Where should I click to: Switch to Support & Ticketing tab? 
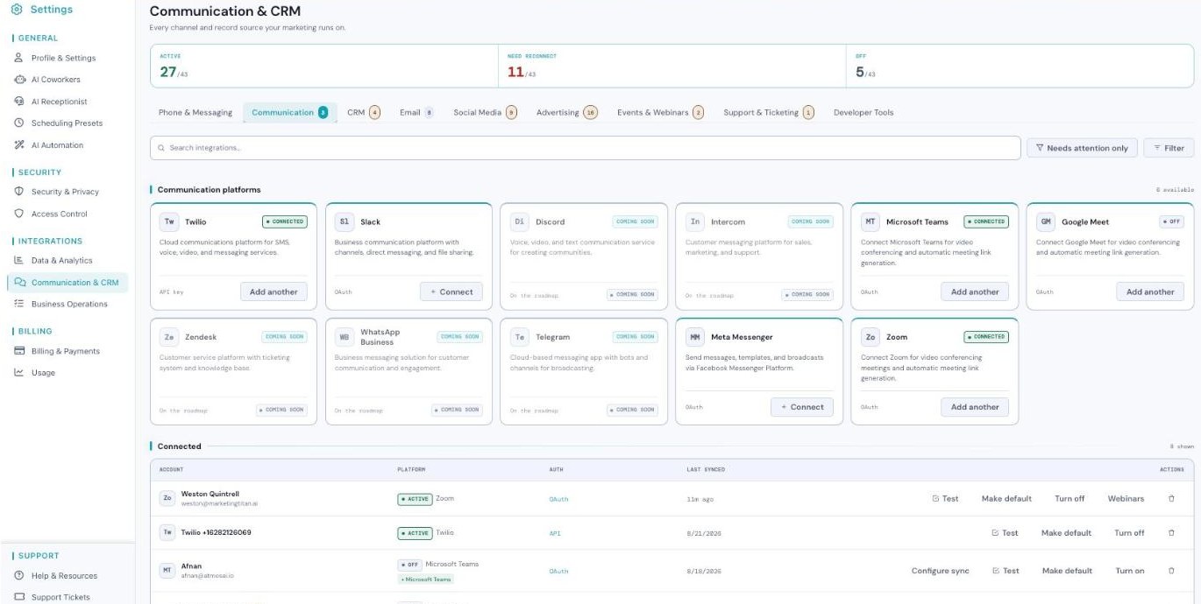[x=769, y=112]
